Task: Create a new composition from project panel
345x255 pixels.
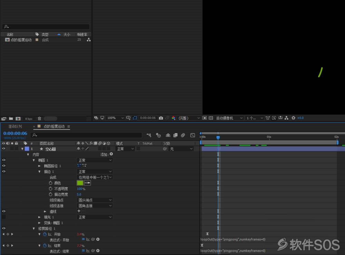Action: click(18, 119)
